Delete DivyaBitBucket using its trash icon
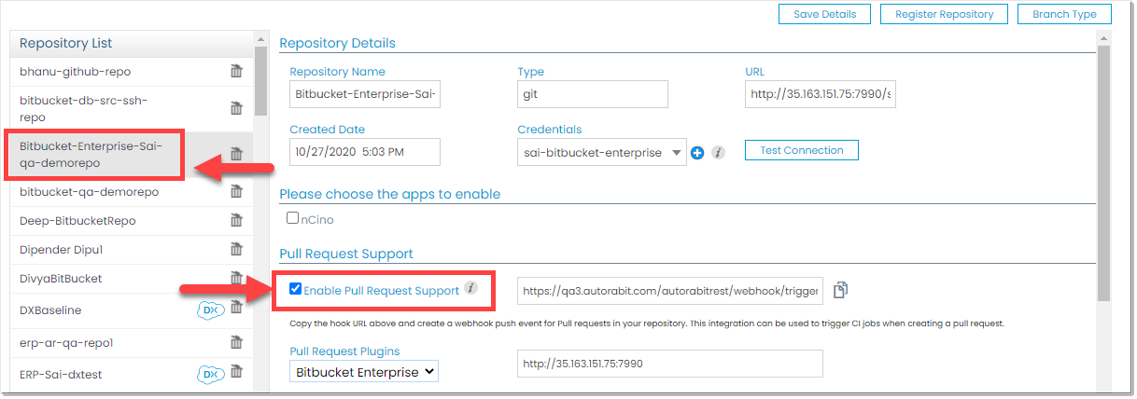The height and width of the screenshot is (399, 1137). (236, 279)
